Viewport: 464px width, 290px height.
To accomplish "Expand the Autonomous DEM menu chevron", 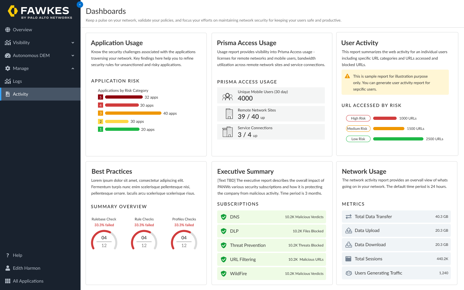I will 73,55.
